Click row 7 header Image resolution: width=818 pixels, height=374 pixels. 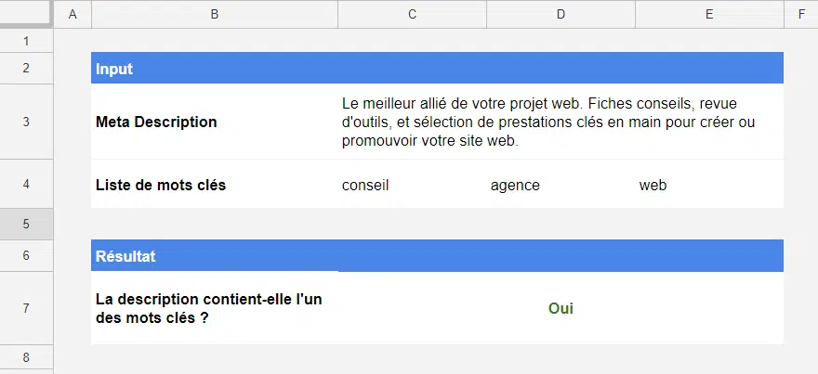point(26,308)
